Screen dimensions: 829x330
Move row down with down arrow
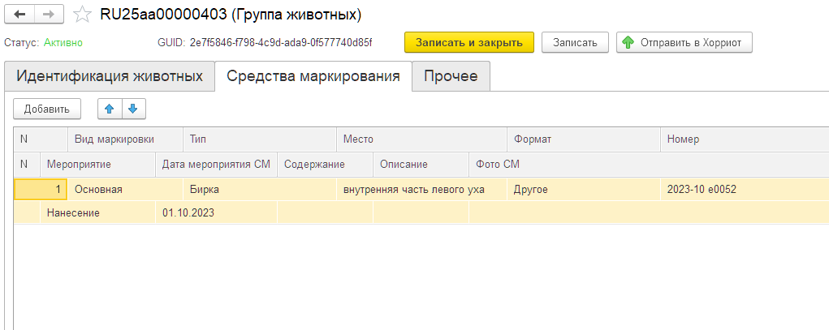pos(133,109)
